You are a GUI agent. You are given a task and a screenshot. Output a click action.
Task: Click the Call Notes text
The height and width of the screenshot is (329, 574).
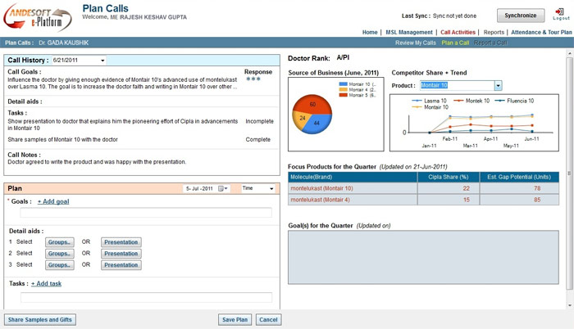tap(97, 162)
